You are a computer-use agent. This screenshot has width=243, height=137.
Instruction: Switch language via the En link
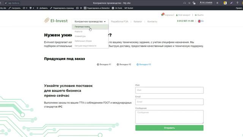click(x=202, y=21)
